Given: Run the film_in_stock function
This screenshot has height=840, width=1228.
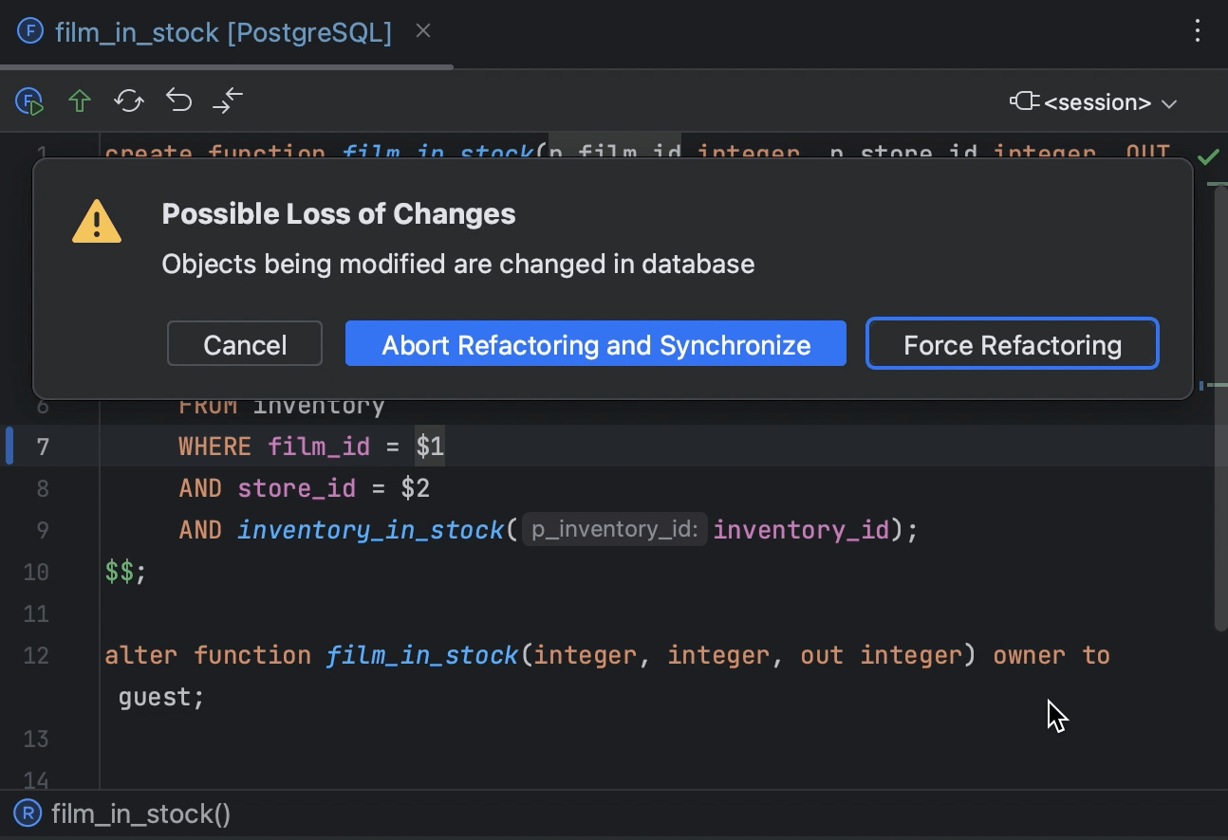Looking at the screenshot, I should [28, 101].
